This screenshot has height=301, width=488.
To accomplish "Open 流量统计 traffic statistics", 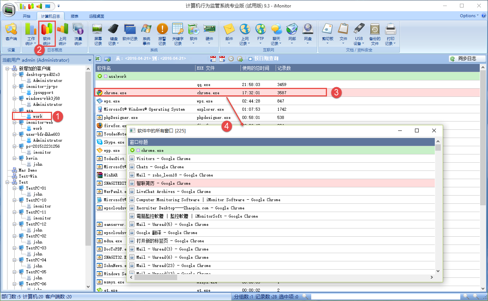I will tap(78, 34).
